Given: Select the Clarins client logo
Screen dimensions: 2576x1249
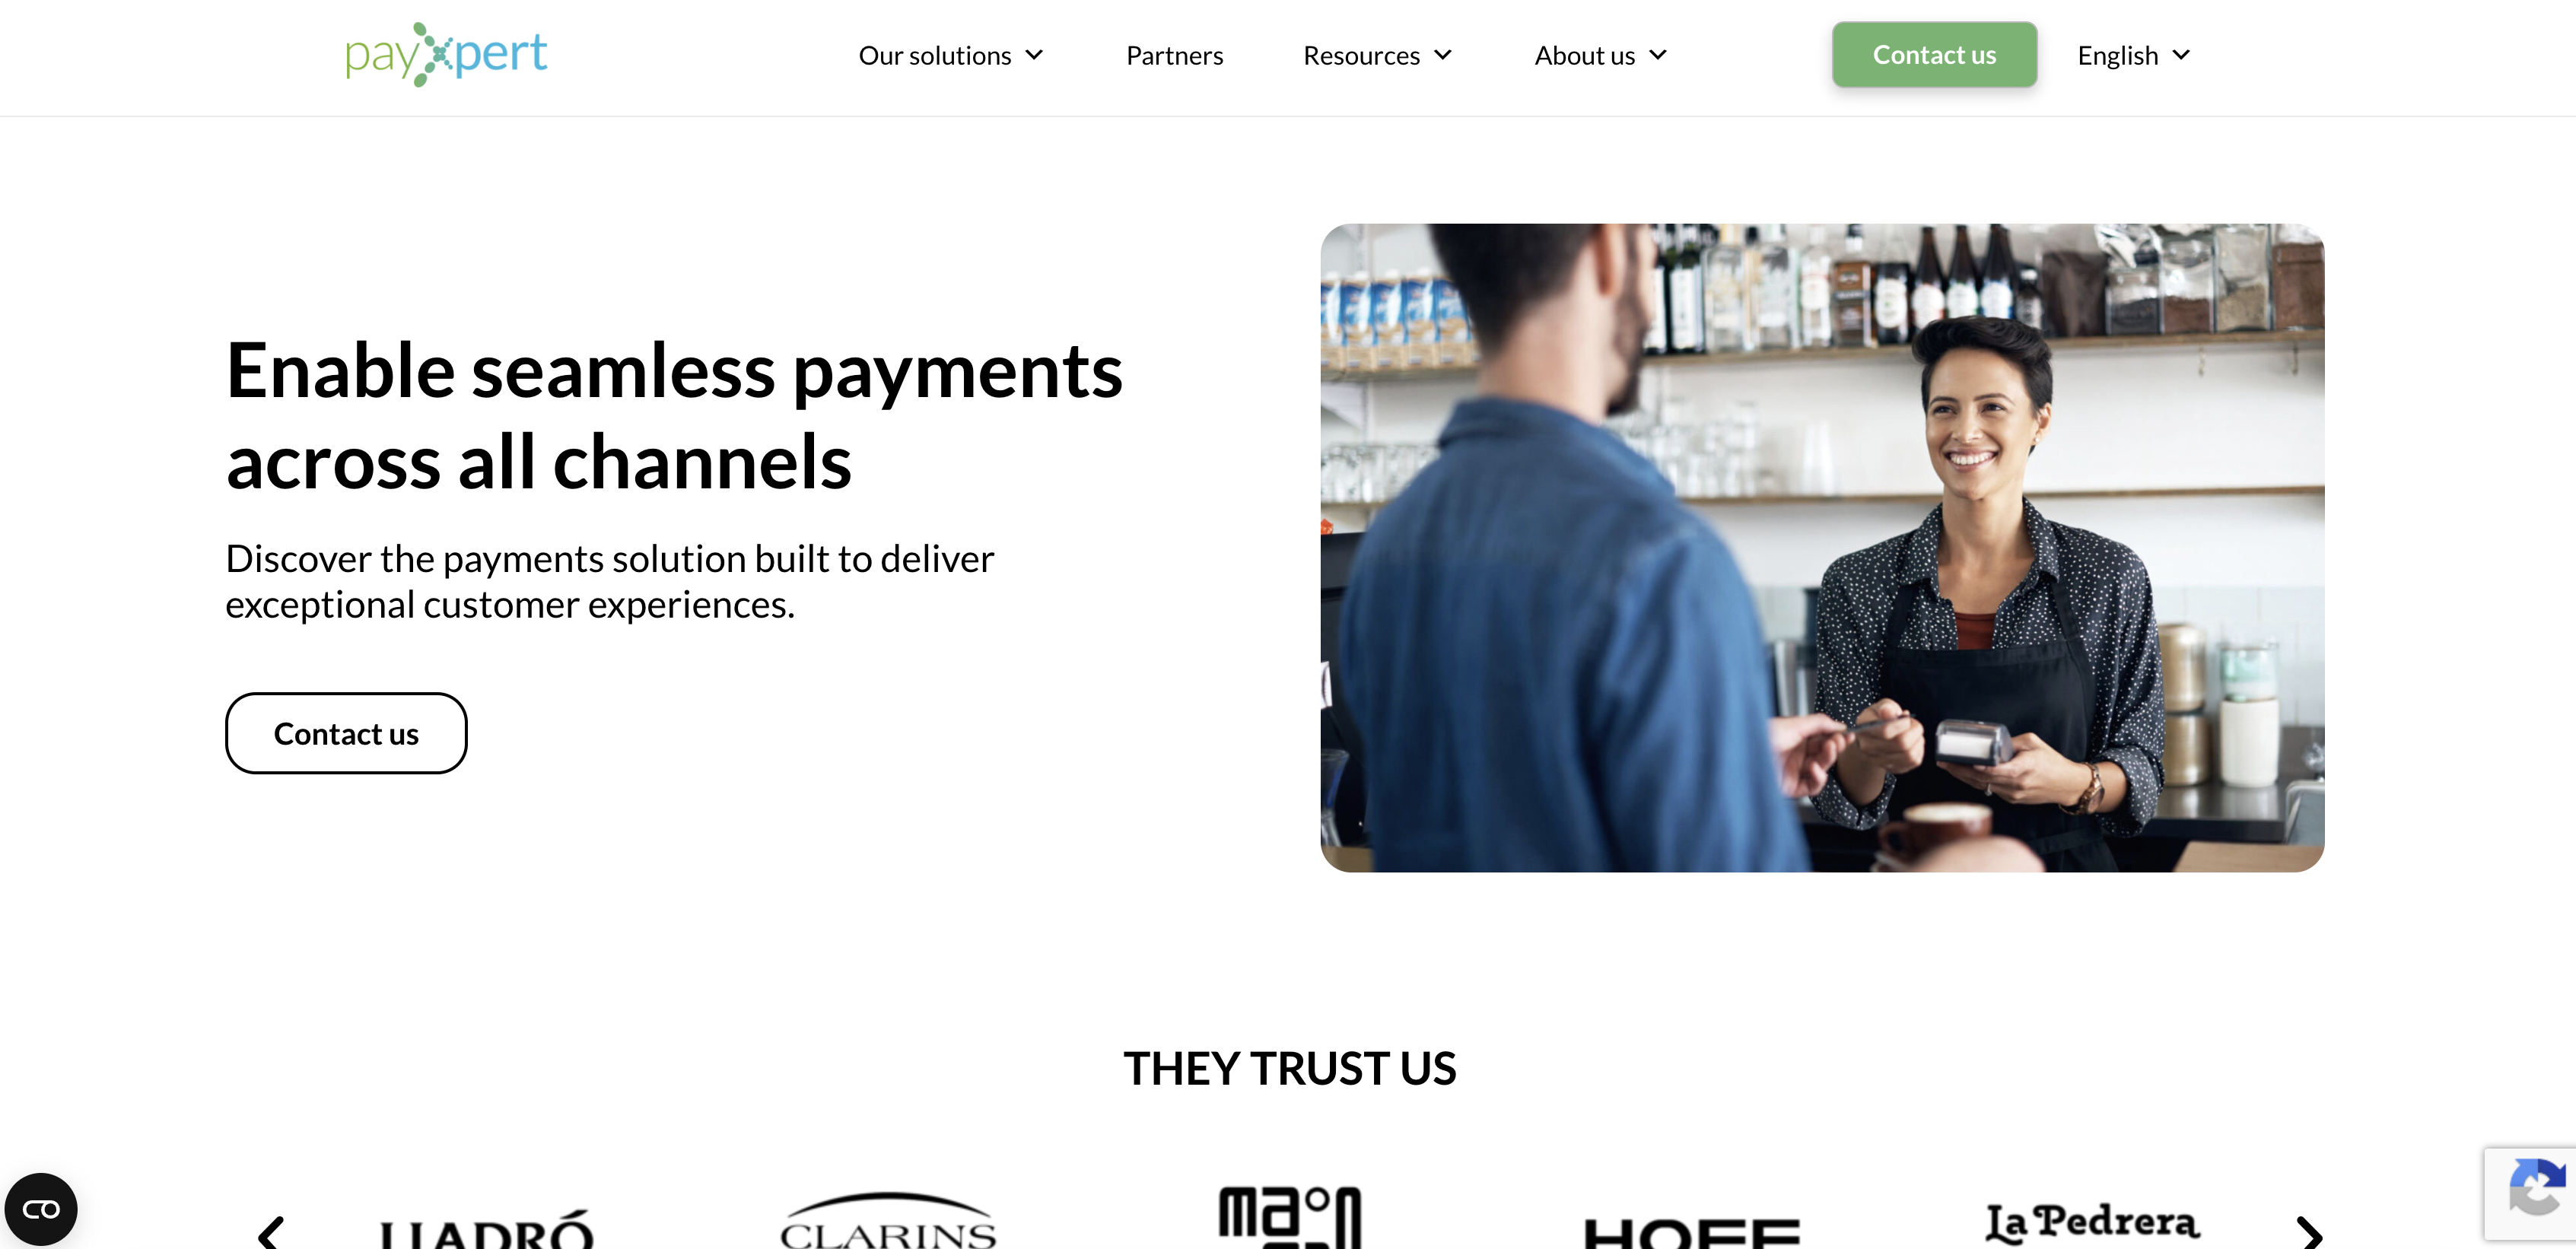Looking at the screenshot, I should click(887, 1220).
